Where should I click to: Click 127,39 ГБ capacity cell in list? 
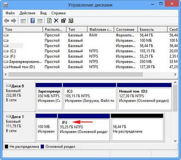point(147,67)
